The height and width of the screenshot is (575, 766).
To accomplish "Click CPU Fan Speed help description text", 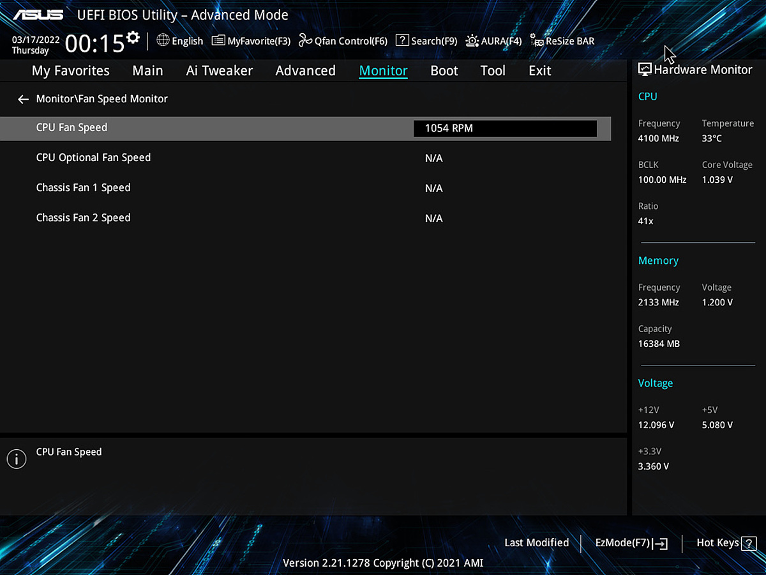I will [69, 452].
